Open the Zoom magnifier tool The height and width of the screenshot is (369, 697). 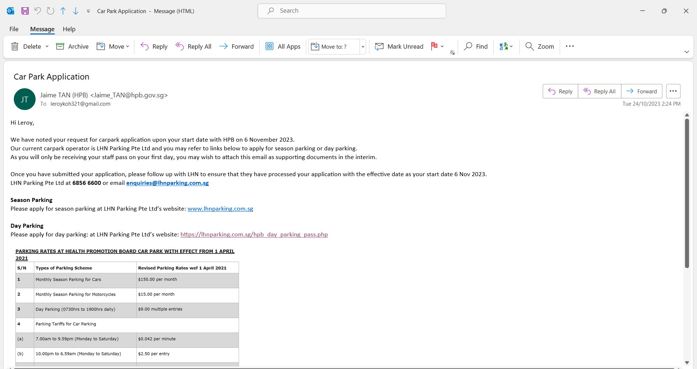pos(540,46)
